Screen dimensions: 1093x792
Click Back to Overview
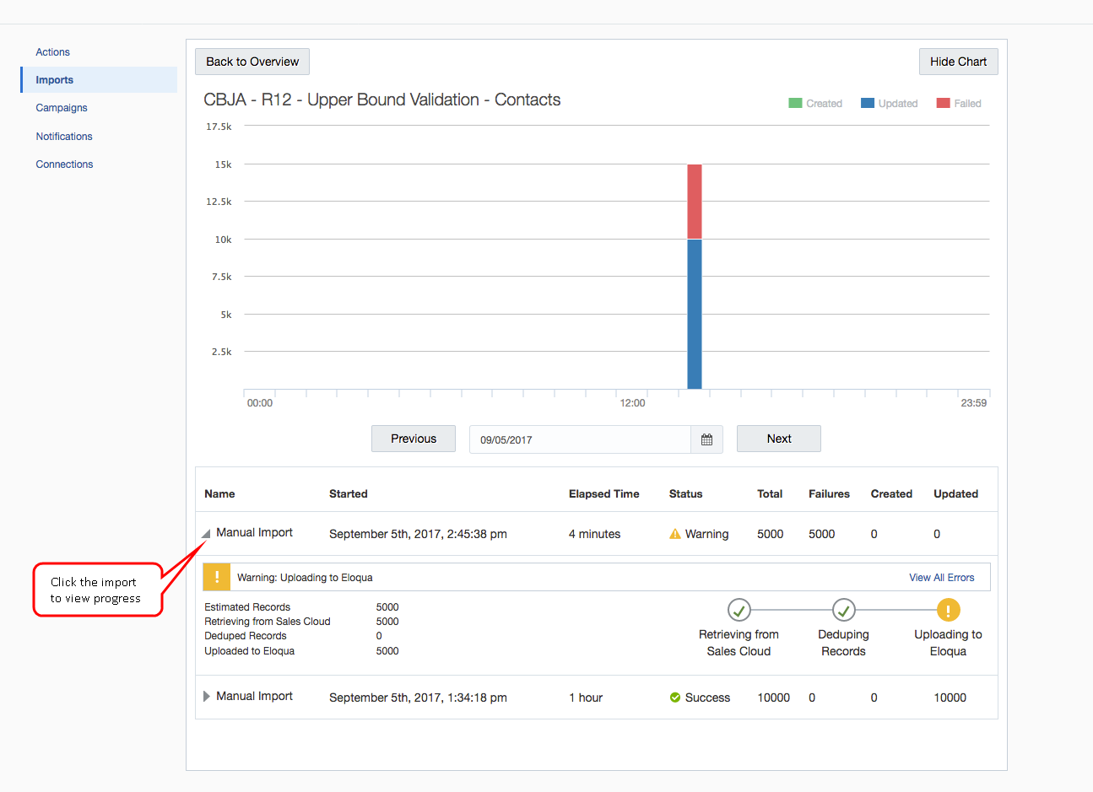point(252,61)
